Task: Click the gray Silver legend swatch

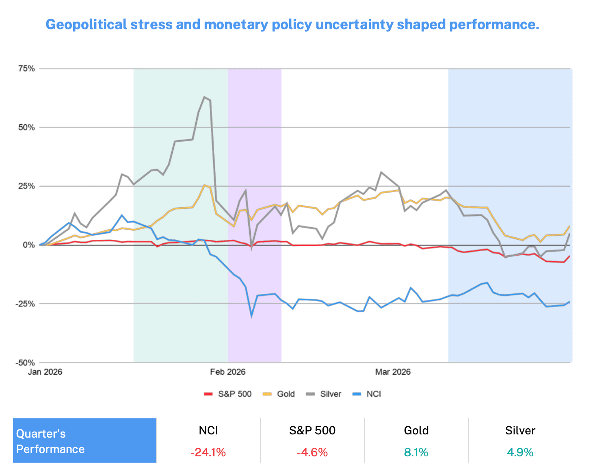Action: click(x=310, y=394)
